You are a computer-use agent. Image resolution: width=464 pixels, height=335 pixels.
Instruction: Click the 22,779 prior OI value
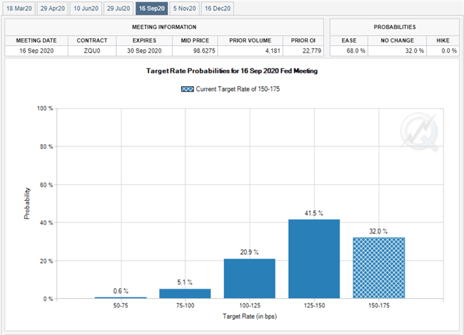pyautogui.click(x=312, y=51)
